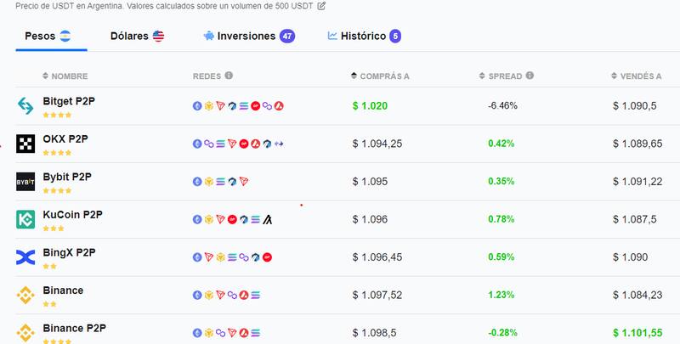
Task: Click the BingX P2P exchange logo
Action: pos(25,257)
